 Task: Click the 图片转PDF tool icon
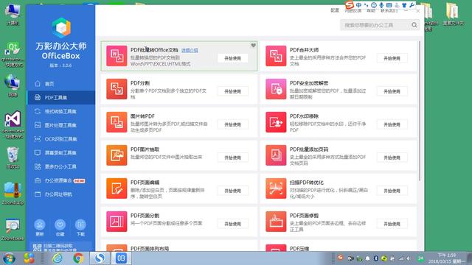click(117, 122)
